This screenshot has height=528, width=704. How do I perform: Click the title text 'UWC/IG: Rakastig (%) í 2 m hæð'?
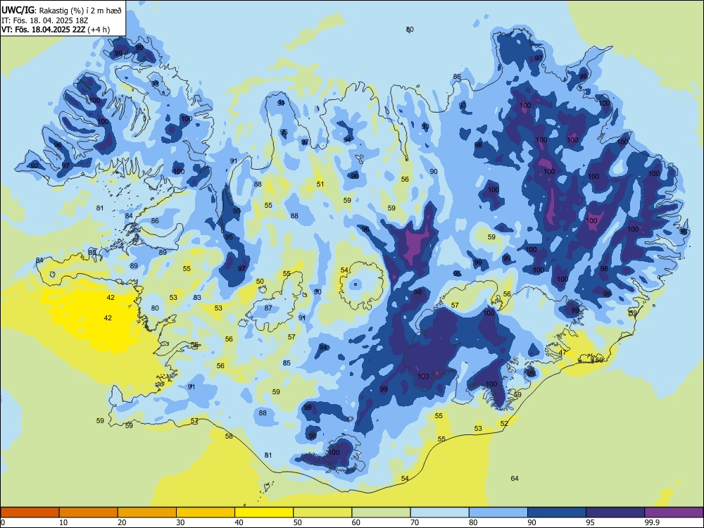pos(61,11)
